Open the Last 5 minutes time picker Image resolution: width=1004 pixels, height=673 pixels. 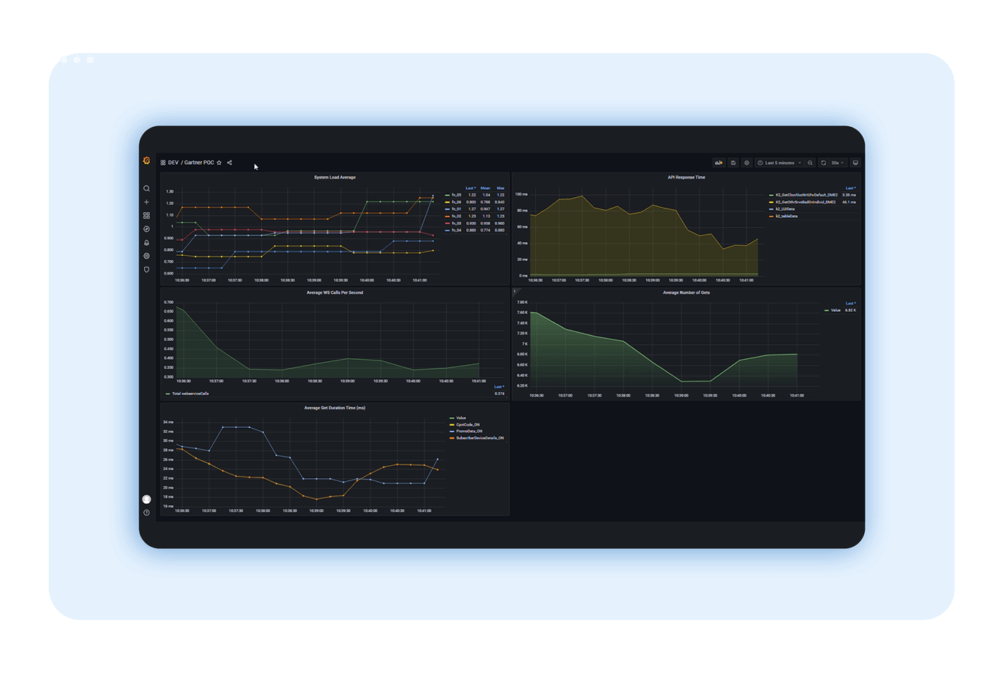tap(780, 163)
